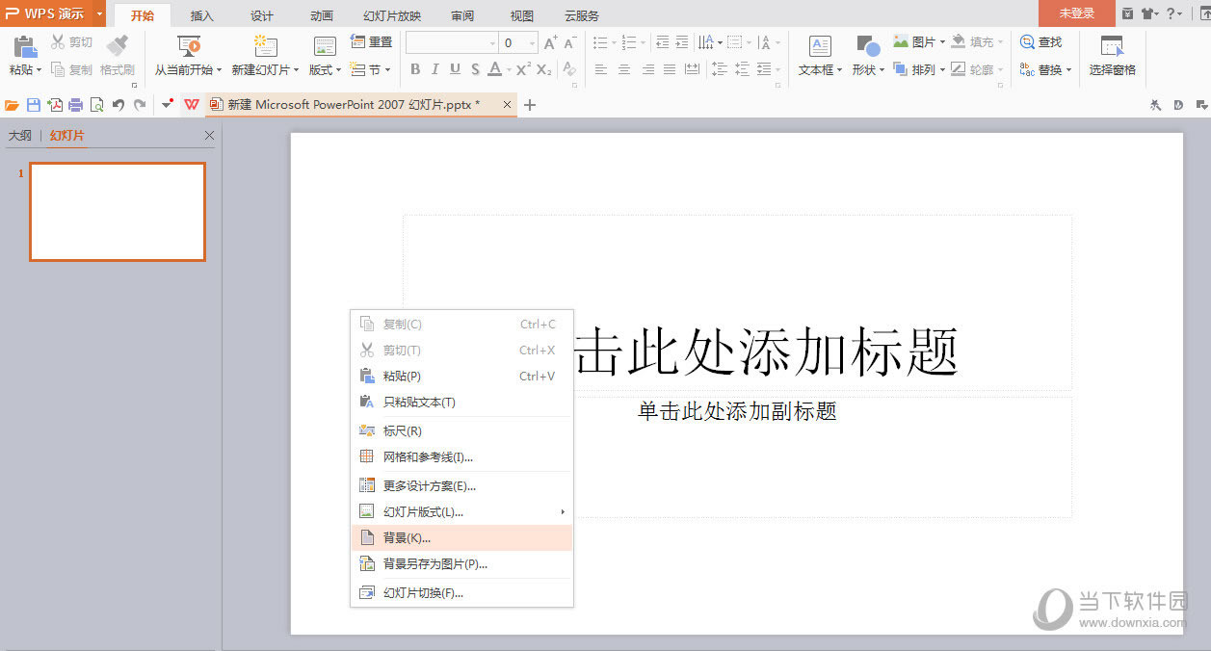Toggle Superscript formatting
The height and width of the screenshot is (651, 1211).
point(523,69)
